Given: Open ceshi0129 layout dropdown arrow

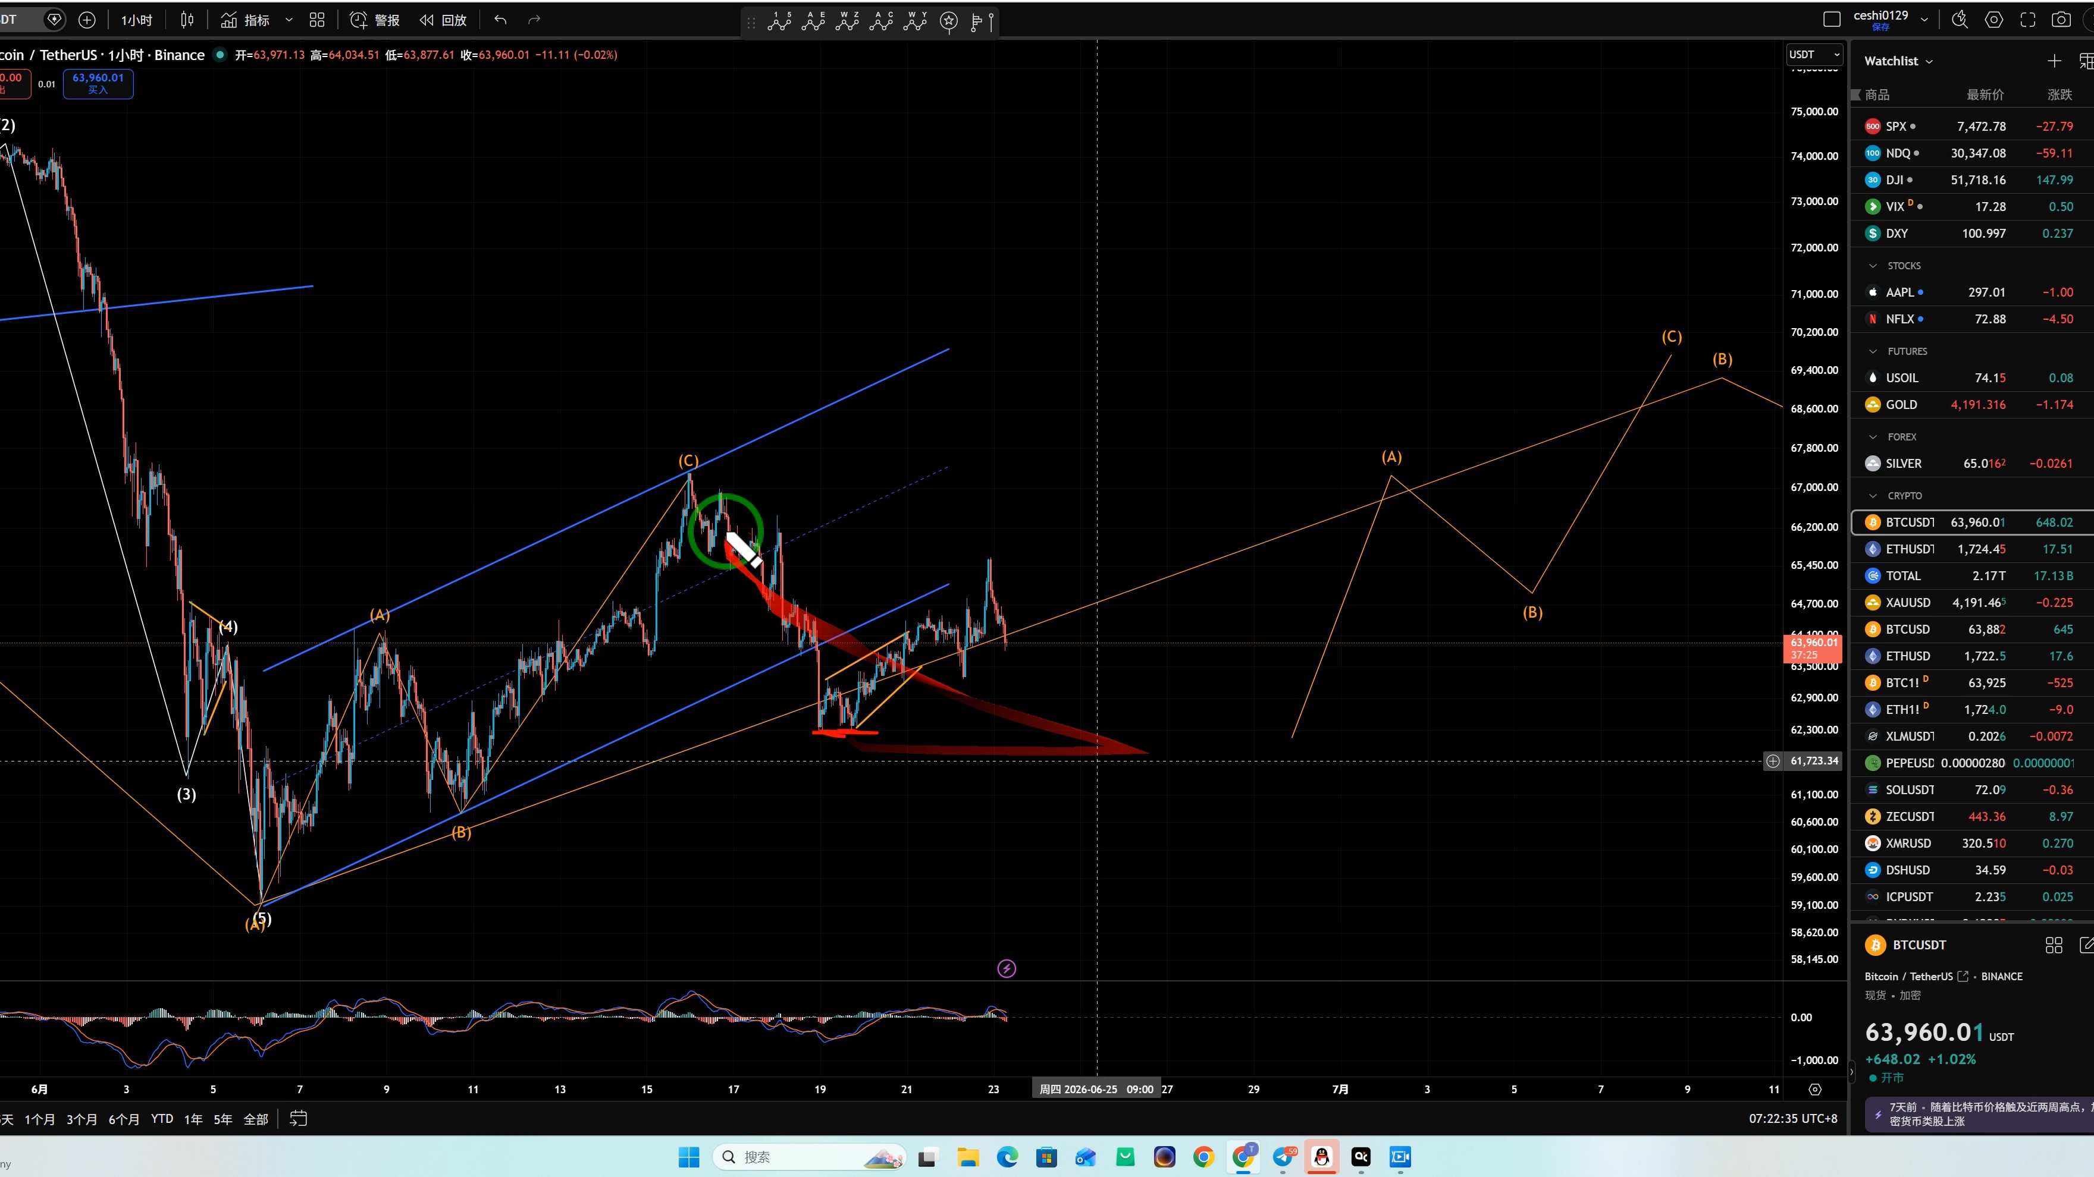Looking at the screenshot, I should [1924, 20].
